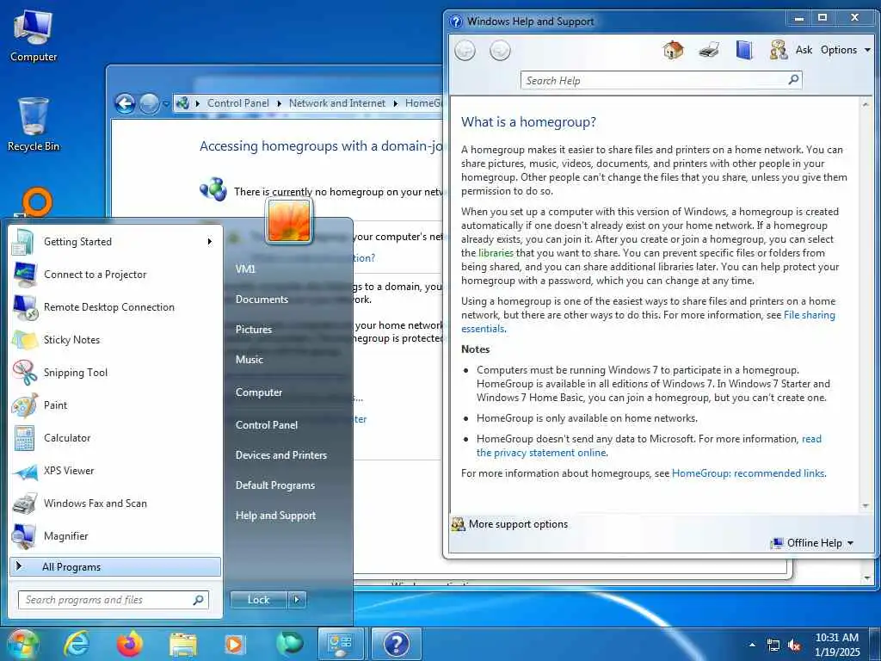Viewport: 881px width, 661px height.
Task: Open Recycle Bin desktop icon
Action: click(34, 124)
